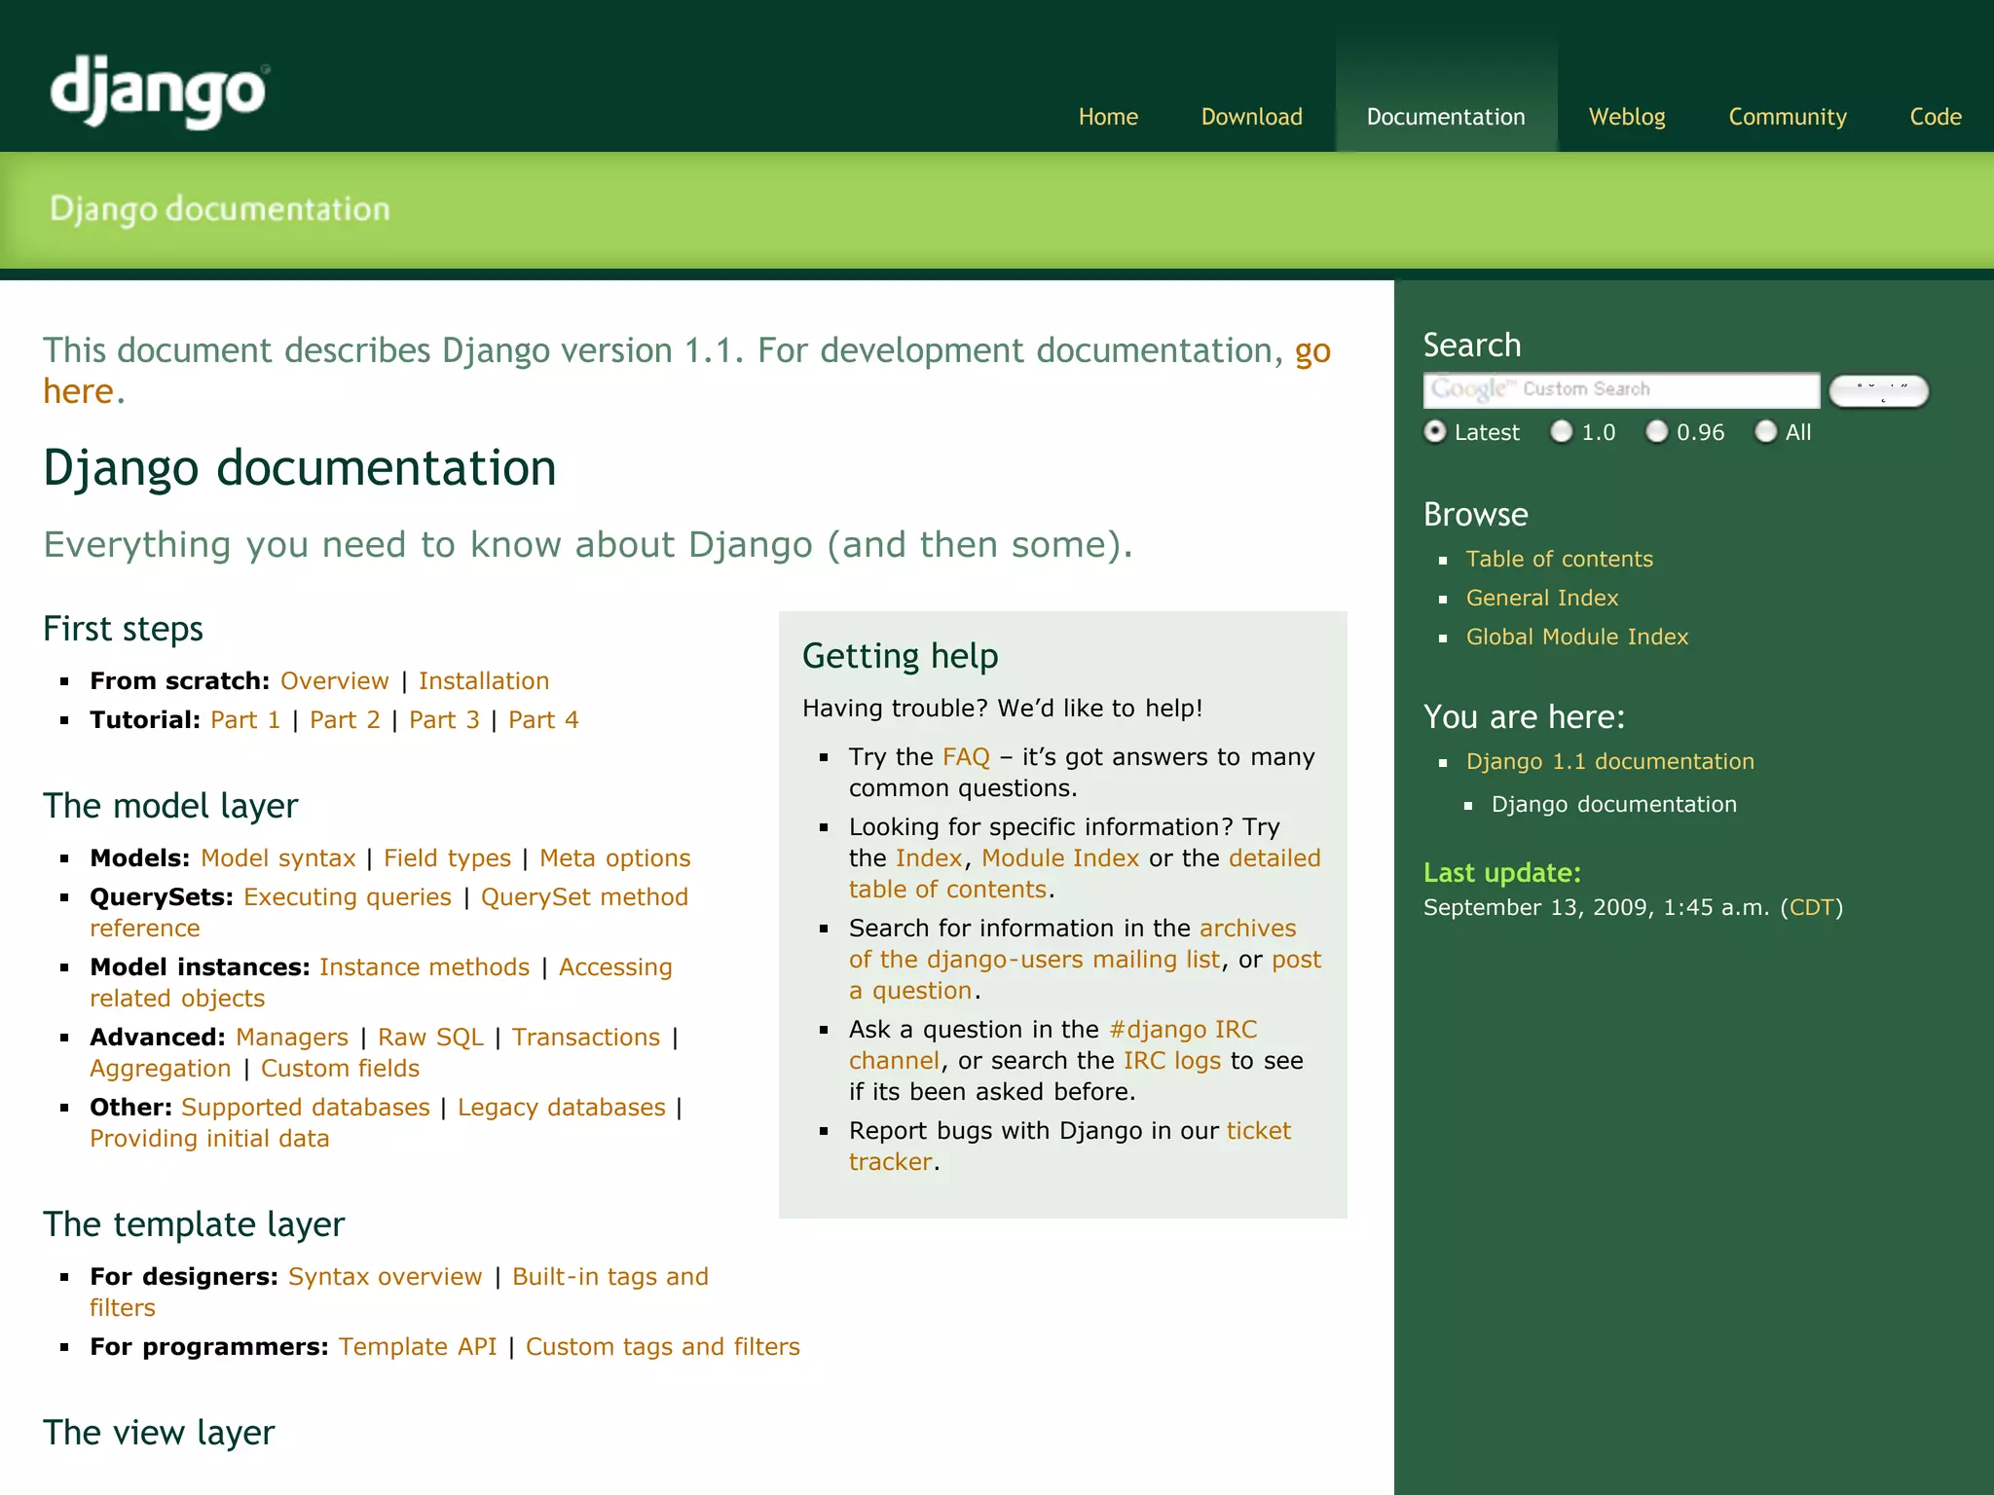Click the CDT timezone link
The image size is (1994, 1495).
[1812, 907]
